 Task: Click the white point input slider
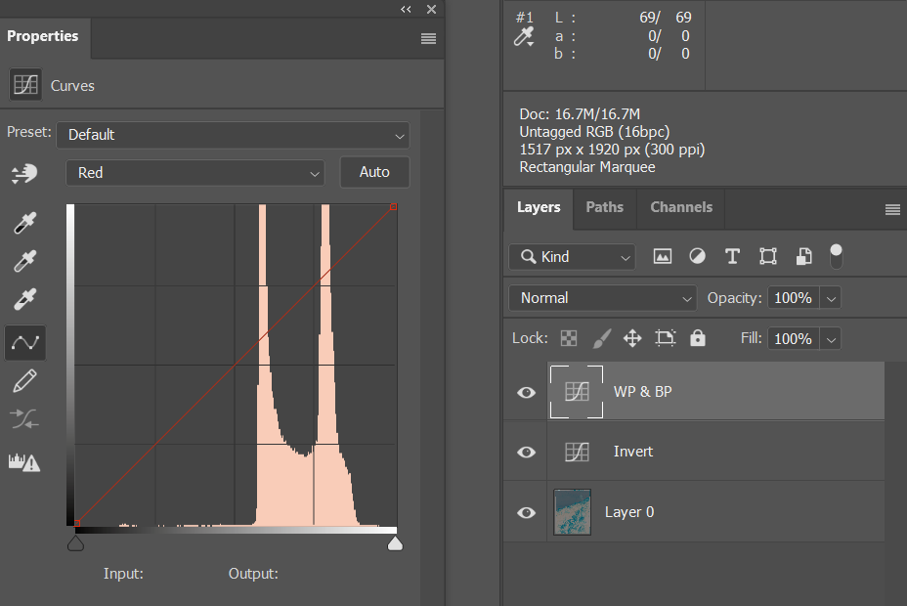395,543
